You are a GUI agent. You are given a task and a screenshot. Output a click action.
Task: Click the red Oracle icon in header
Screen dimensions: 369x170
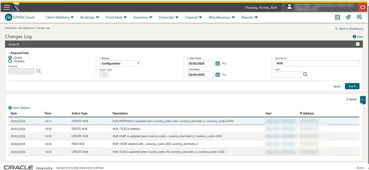363,7
